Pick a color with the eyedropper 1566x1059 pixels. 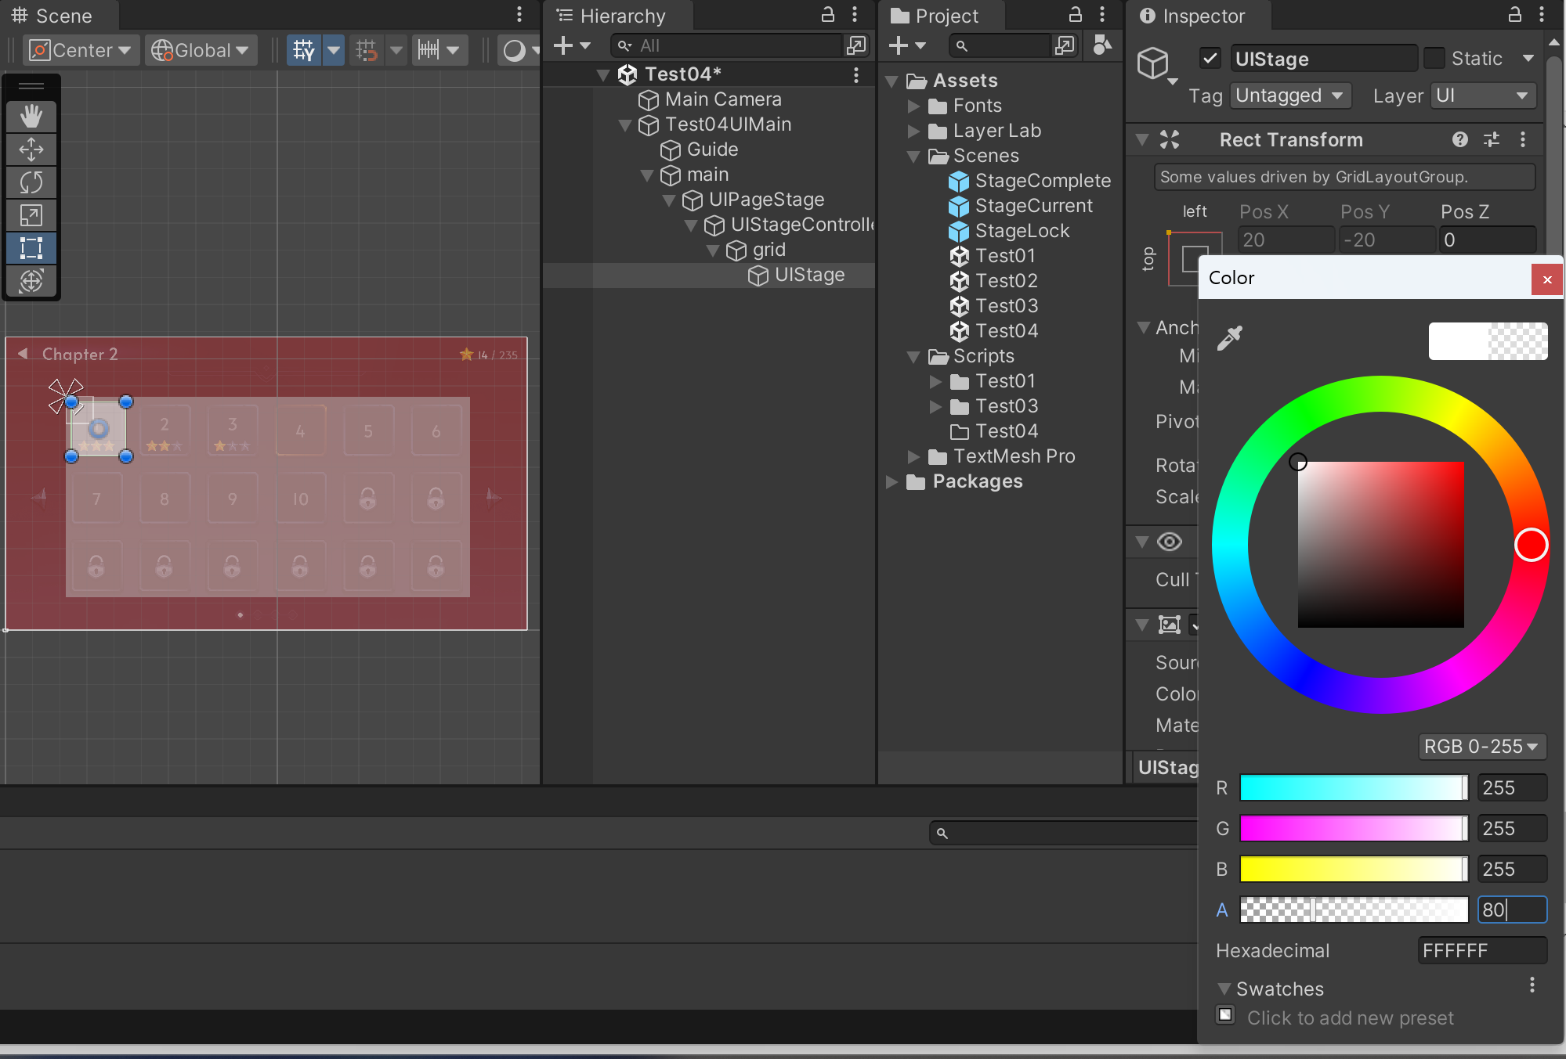pos(1230,338)
